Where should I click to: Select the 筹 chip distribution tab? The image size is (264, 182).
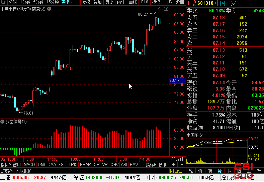click(259, 171)
